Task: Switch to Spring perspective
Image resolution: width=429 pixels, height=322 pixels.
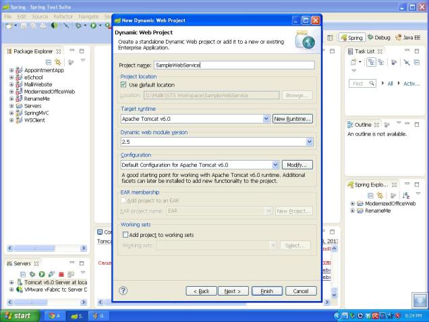Action: [352, 38]
